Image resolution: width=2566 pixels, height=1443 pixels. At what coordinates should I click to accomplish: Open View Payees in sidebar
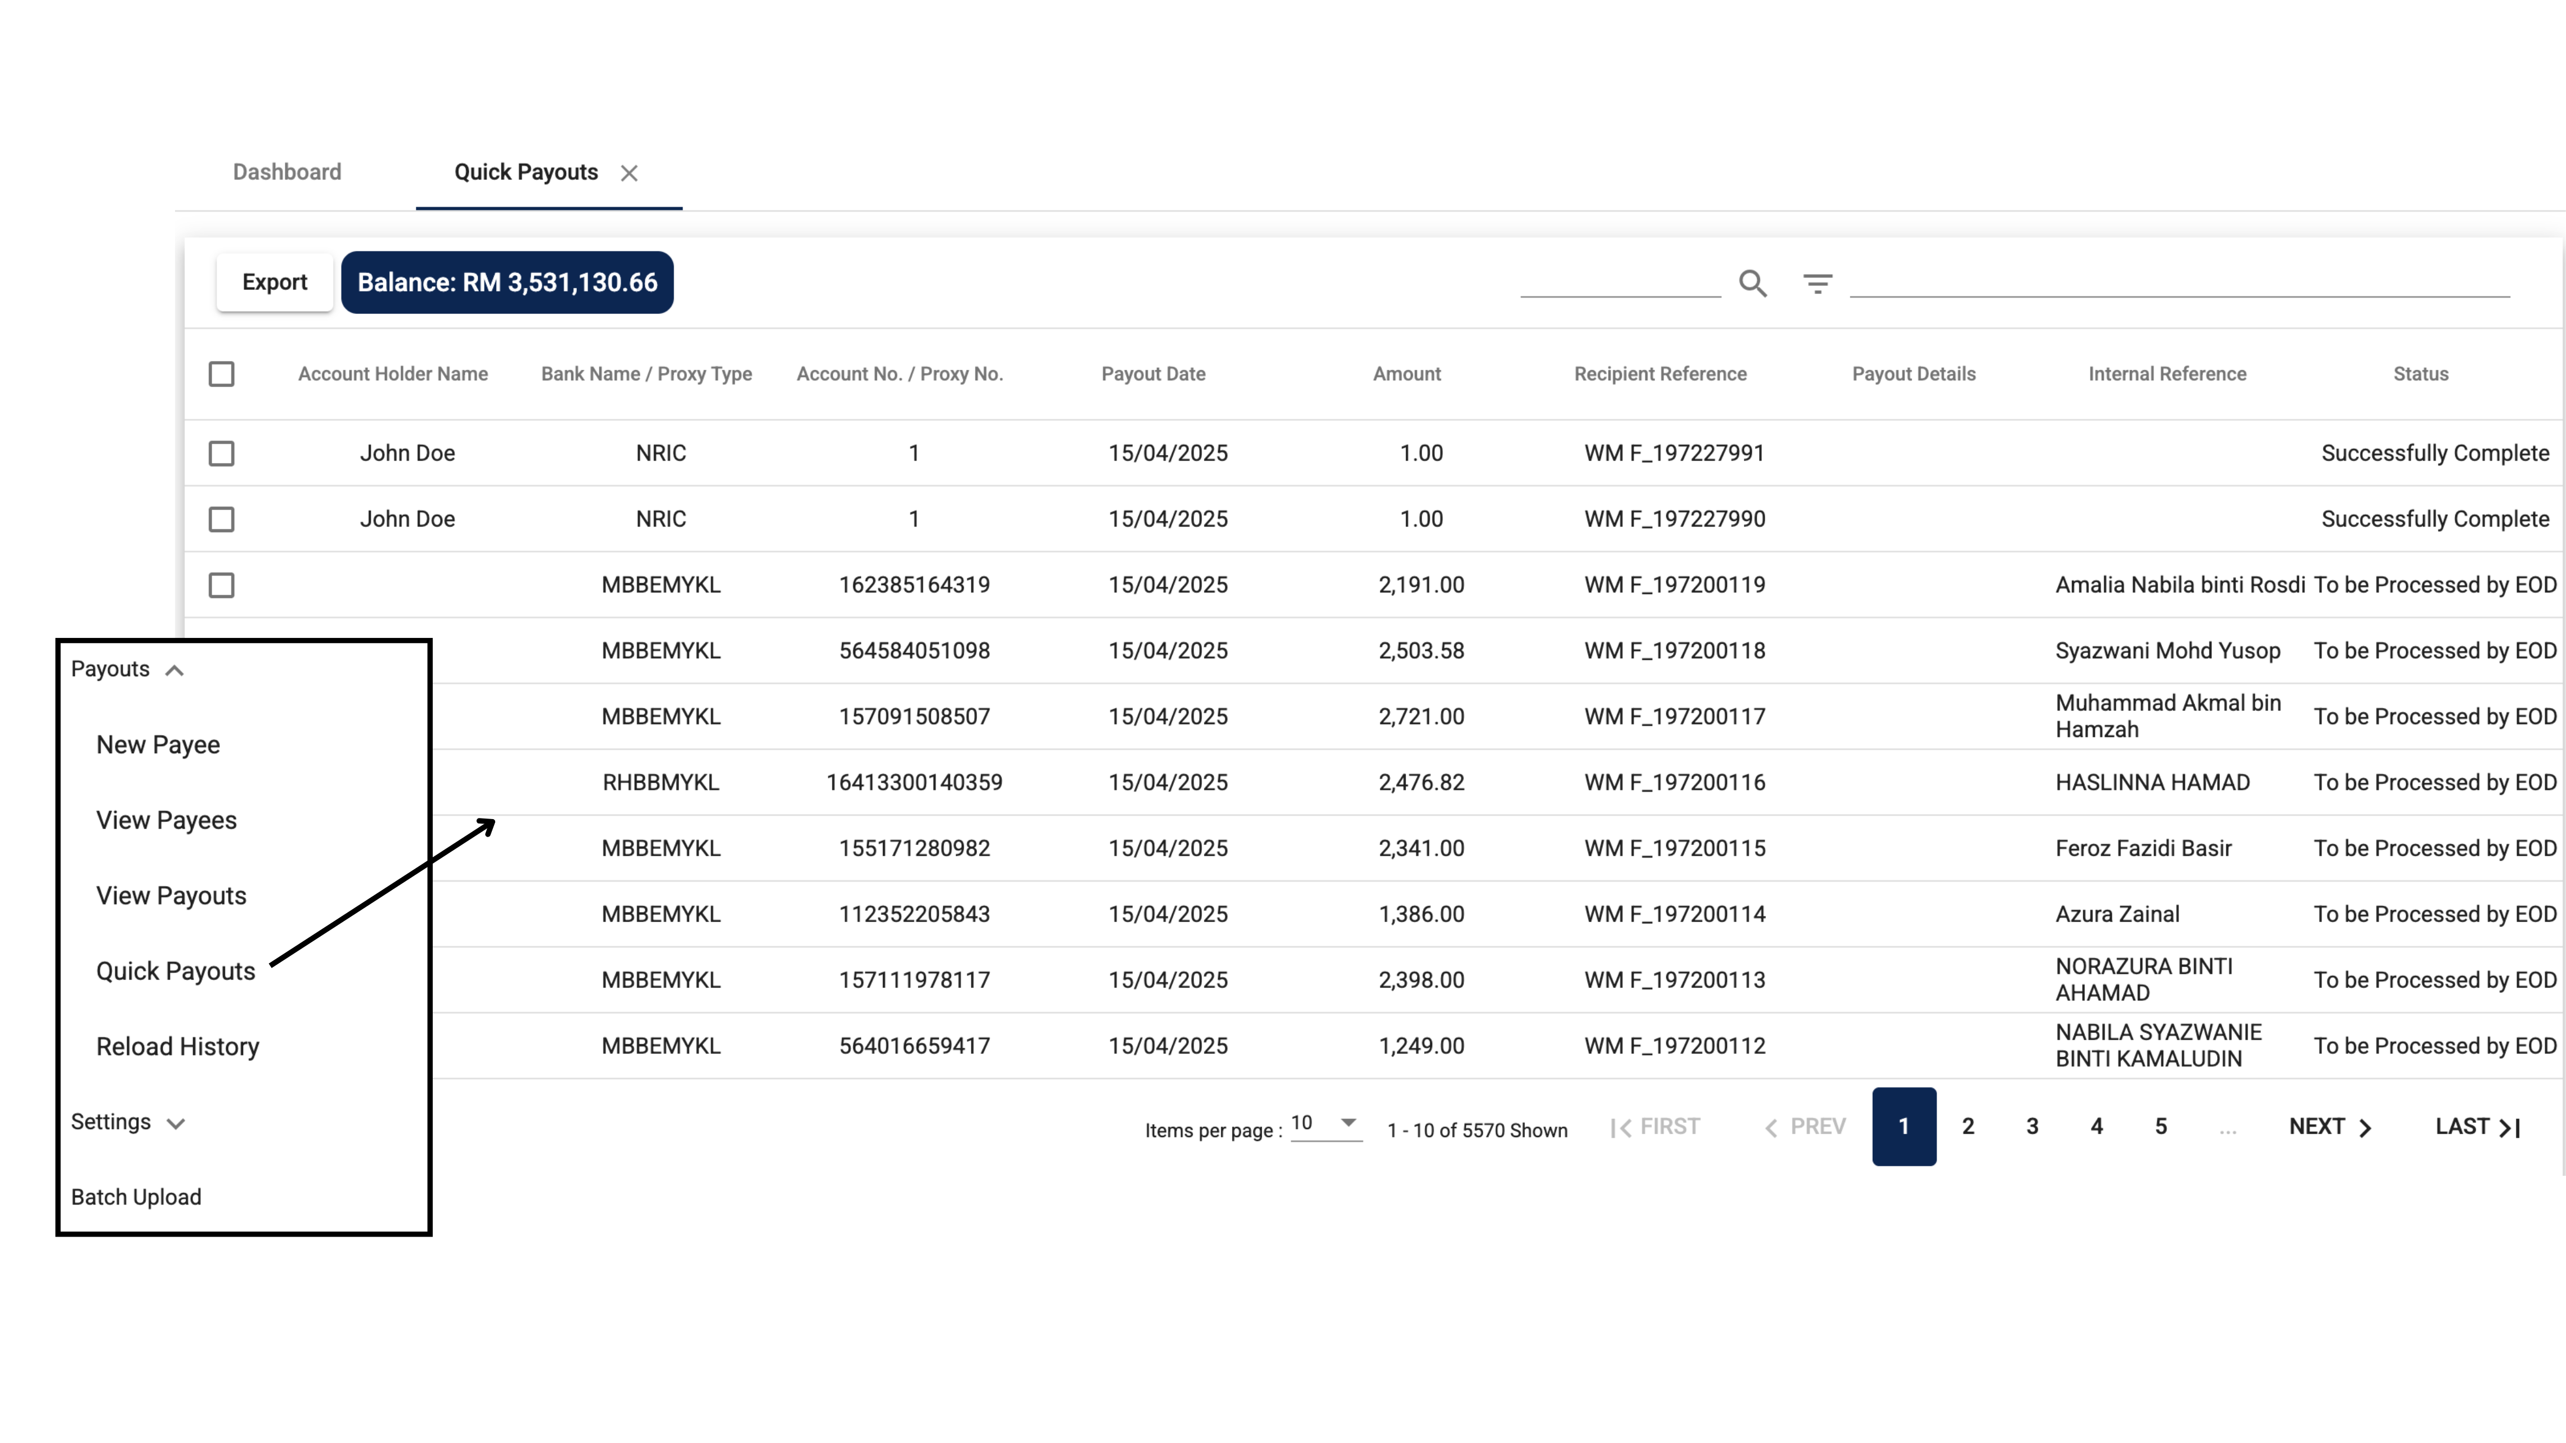click(167, 821)
